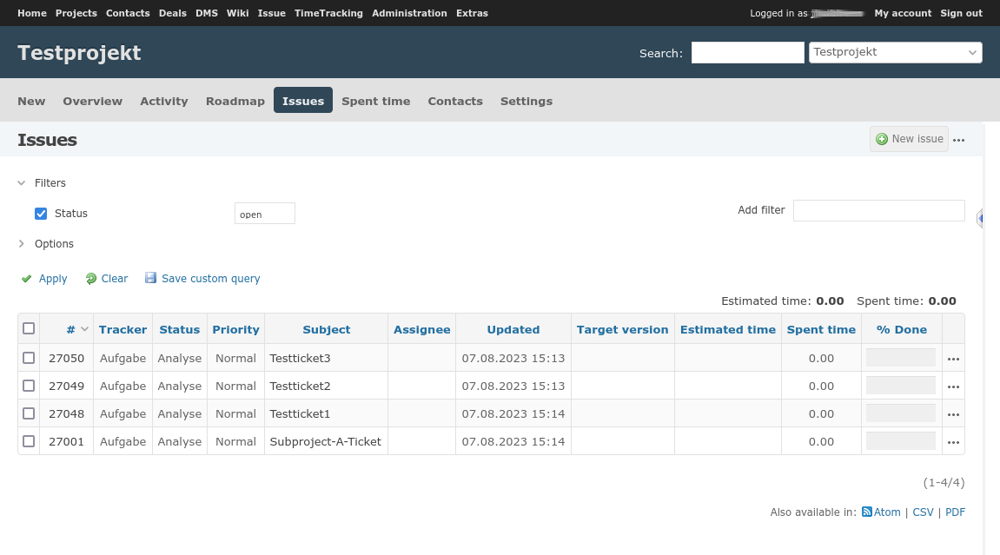Image resolution: width=1000 pixels, height=555 pixels.
Task: Click the floppy disk Save custom query icon
Action: point(151,279)
